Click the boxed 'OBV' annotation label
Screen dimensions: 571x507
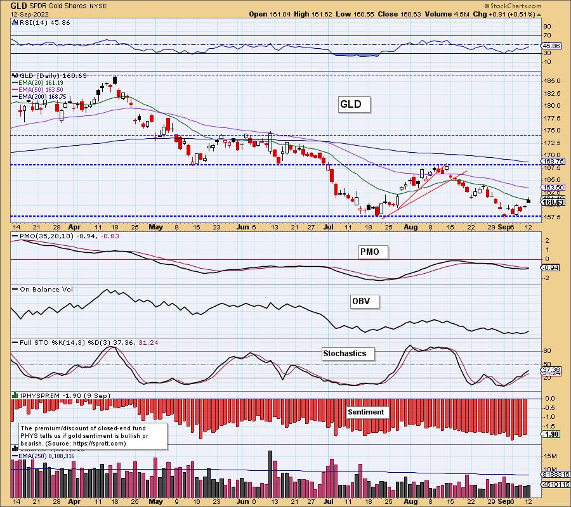364,302
